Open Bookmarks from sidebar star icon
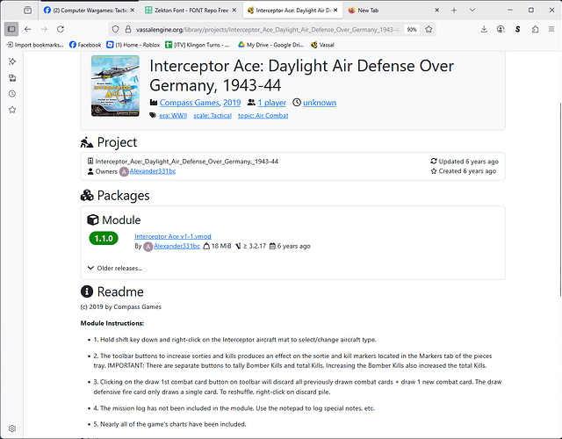562x439 pixels. (11, 110)
